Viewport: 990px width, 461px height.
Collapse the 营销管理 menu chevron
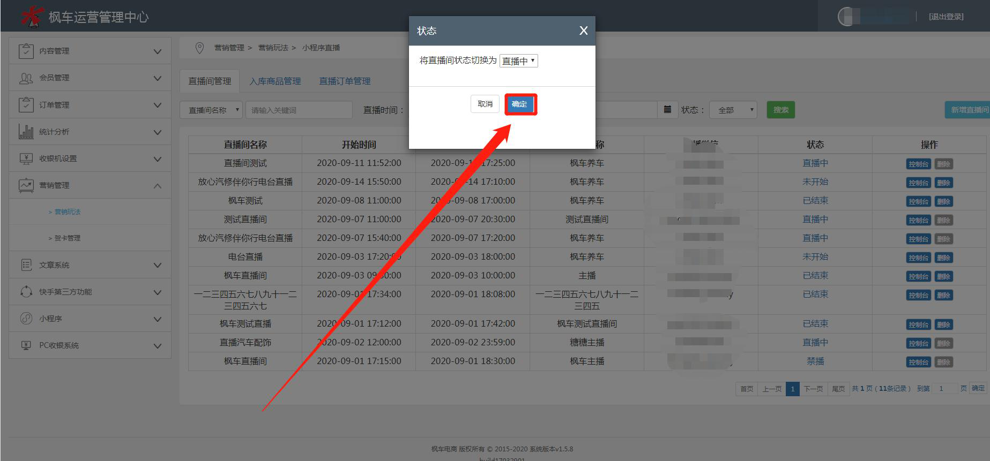pyautogui.click(x=158, y=186)
